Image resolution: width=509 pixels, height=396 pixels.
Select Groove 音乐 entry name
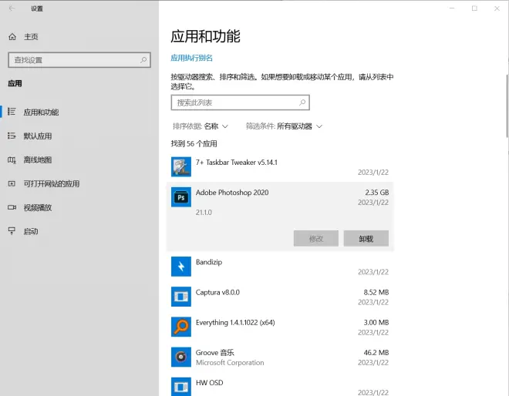(214, 353)
